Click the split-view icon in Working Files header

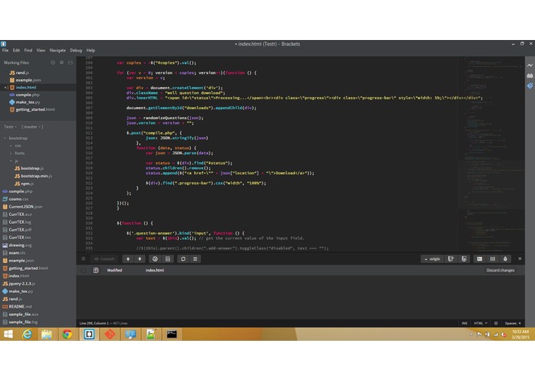70,63
